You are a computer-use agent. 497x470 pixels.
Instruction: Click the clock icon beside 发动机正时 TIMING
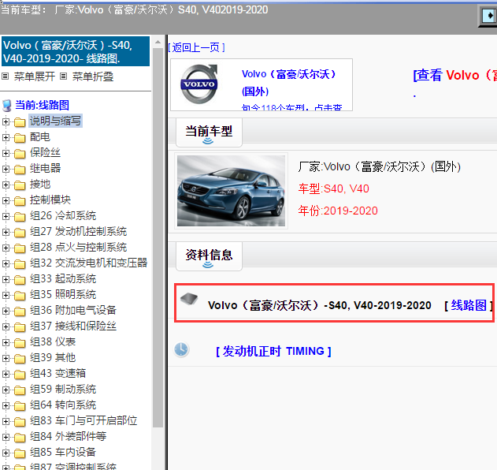pos(181,349)
